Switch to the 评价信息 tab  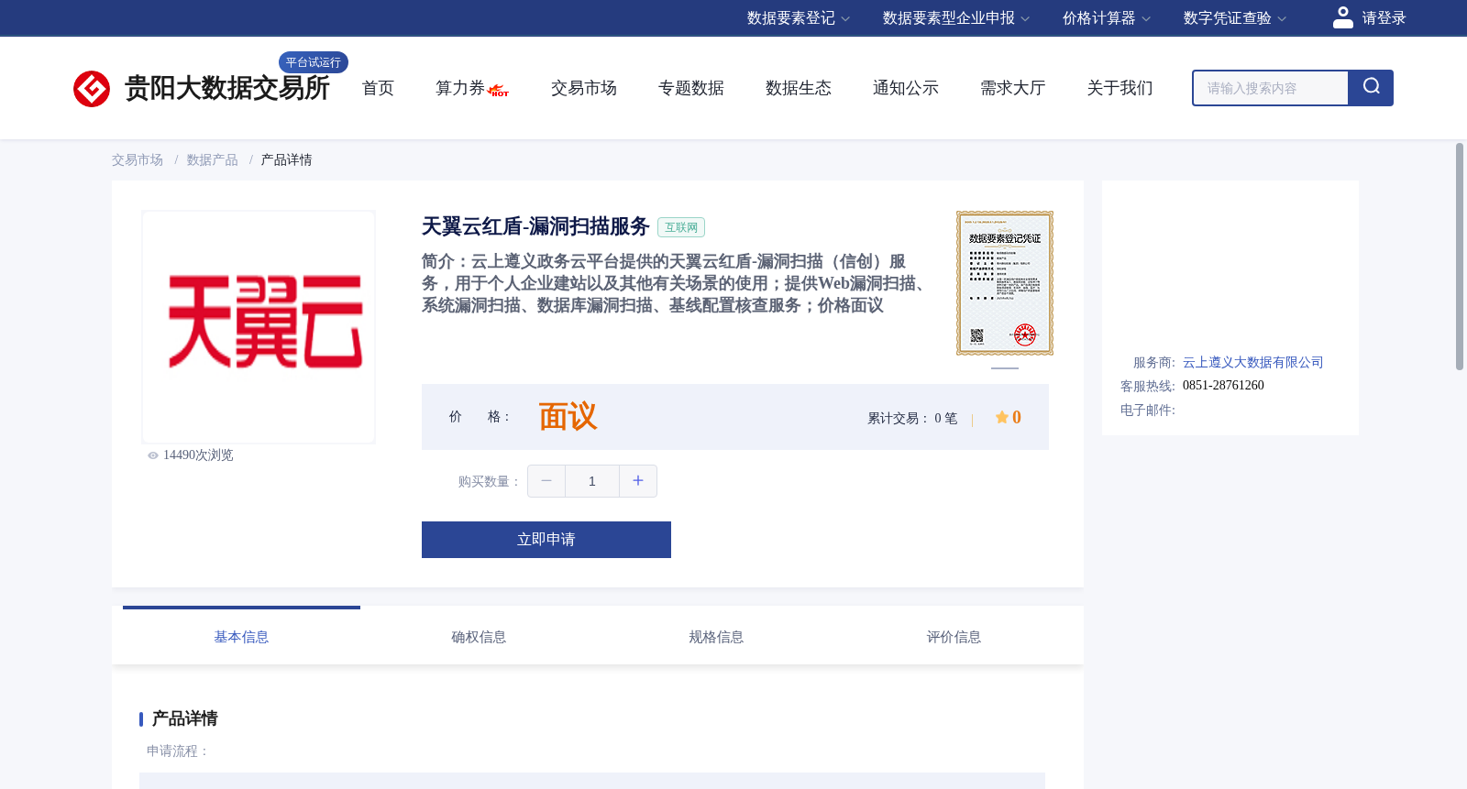tap(954, 636)
